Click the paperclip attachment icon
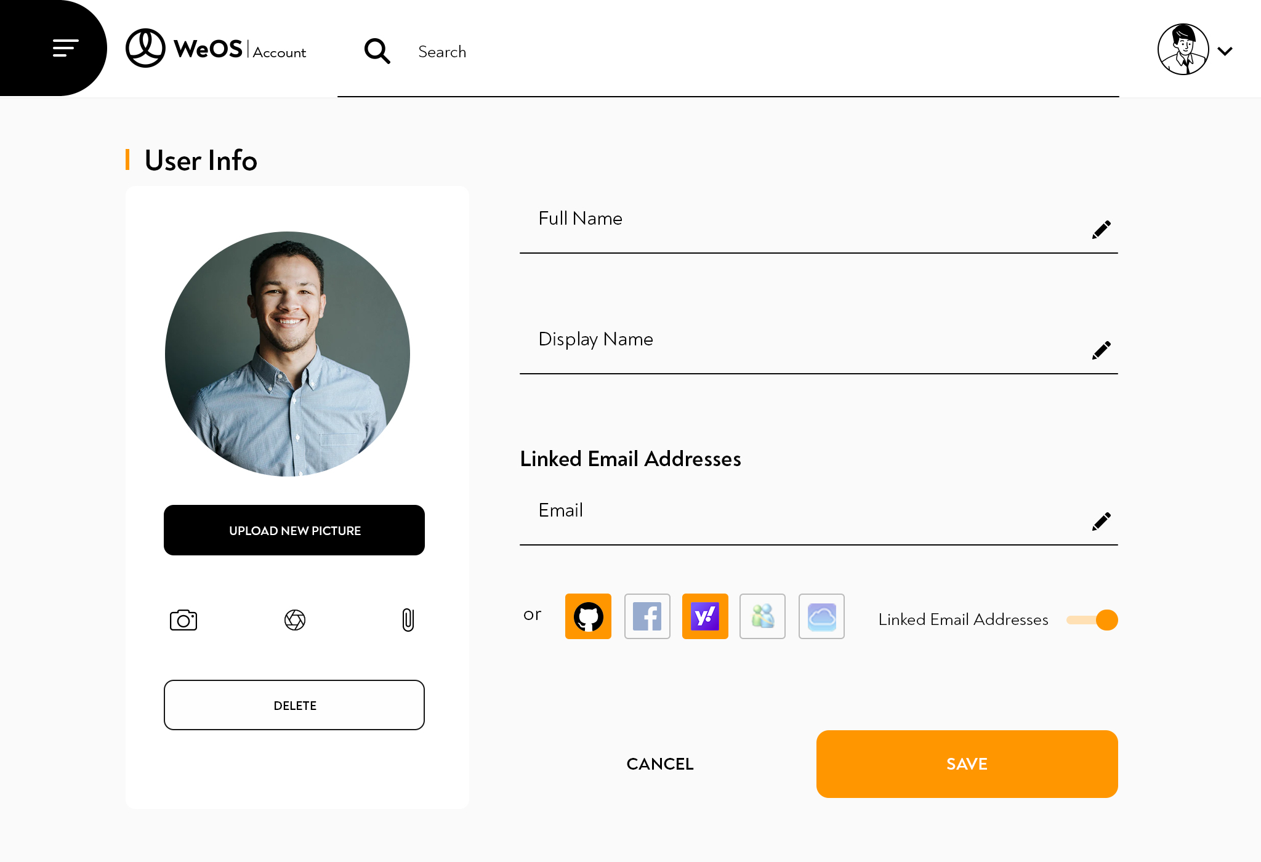1261x862 pixels. coord(408,620)
